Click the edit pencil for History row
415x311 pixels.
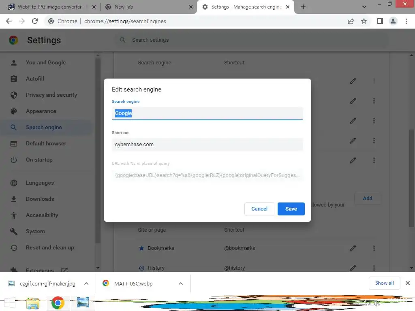(353, 268)
